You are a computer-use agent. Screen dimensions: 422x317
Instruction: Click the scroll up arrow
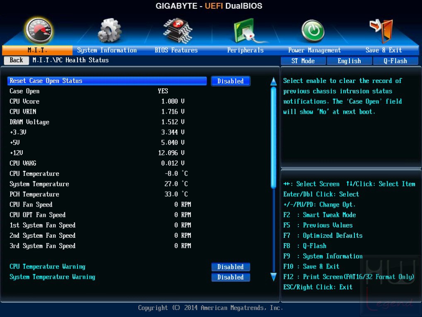[274, 81]
